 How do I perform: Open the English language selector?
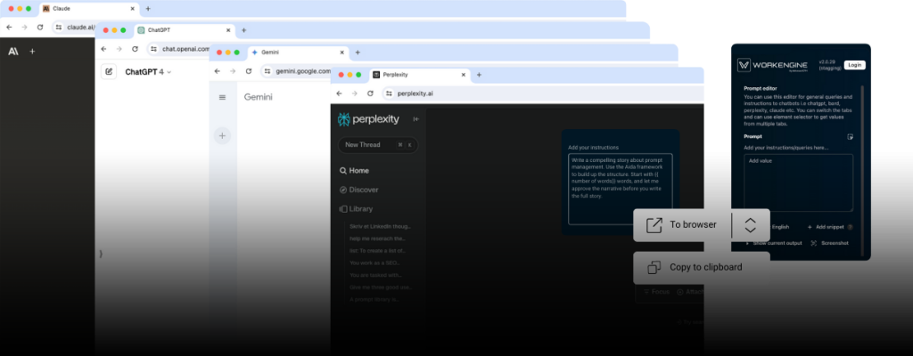(x=779, y=227)
